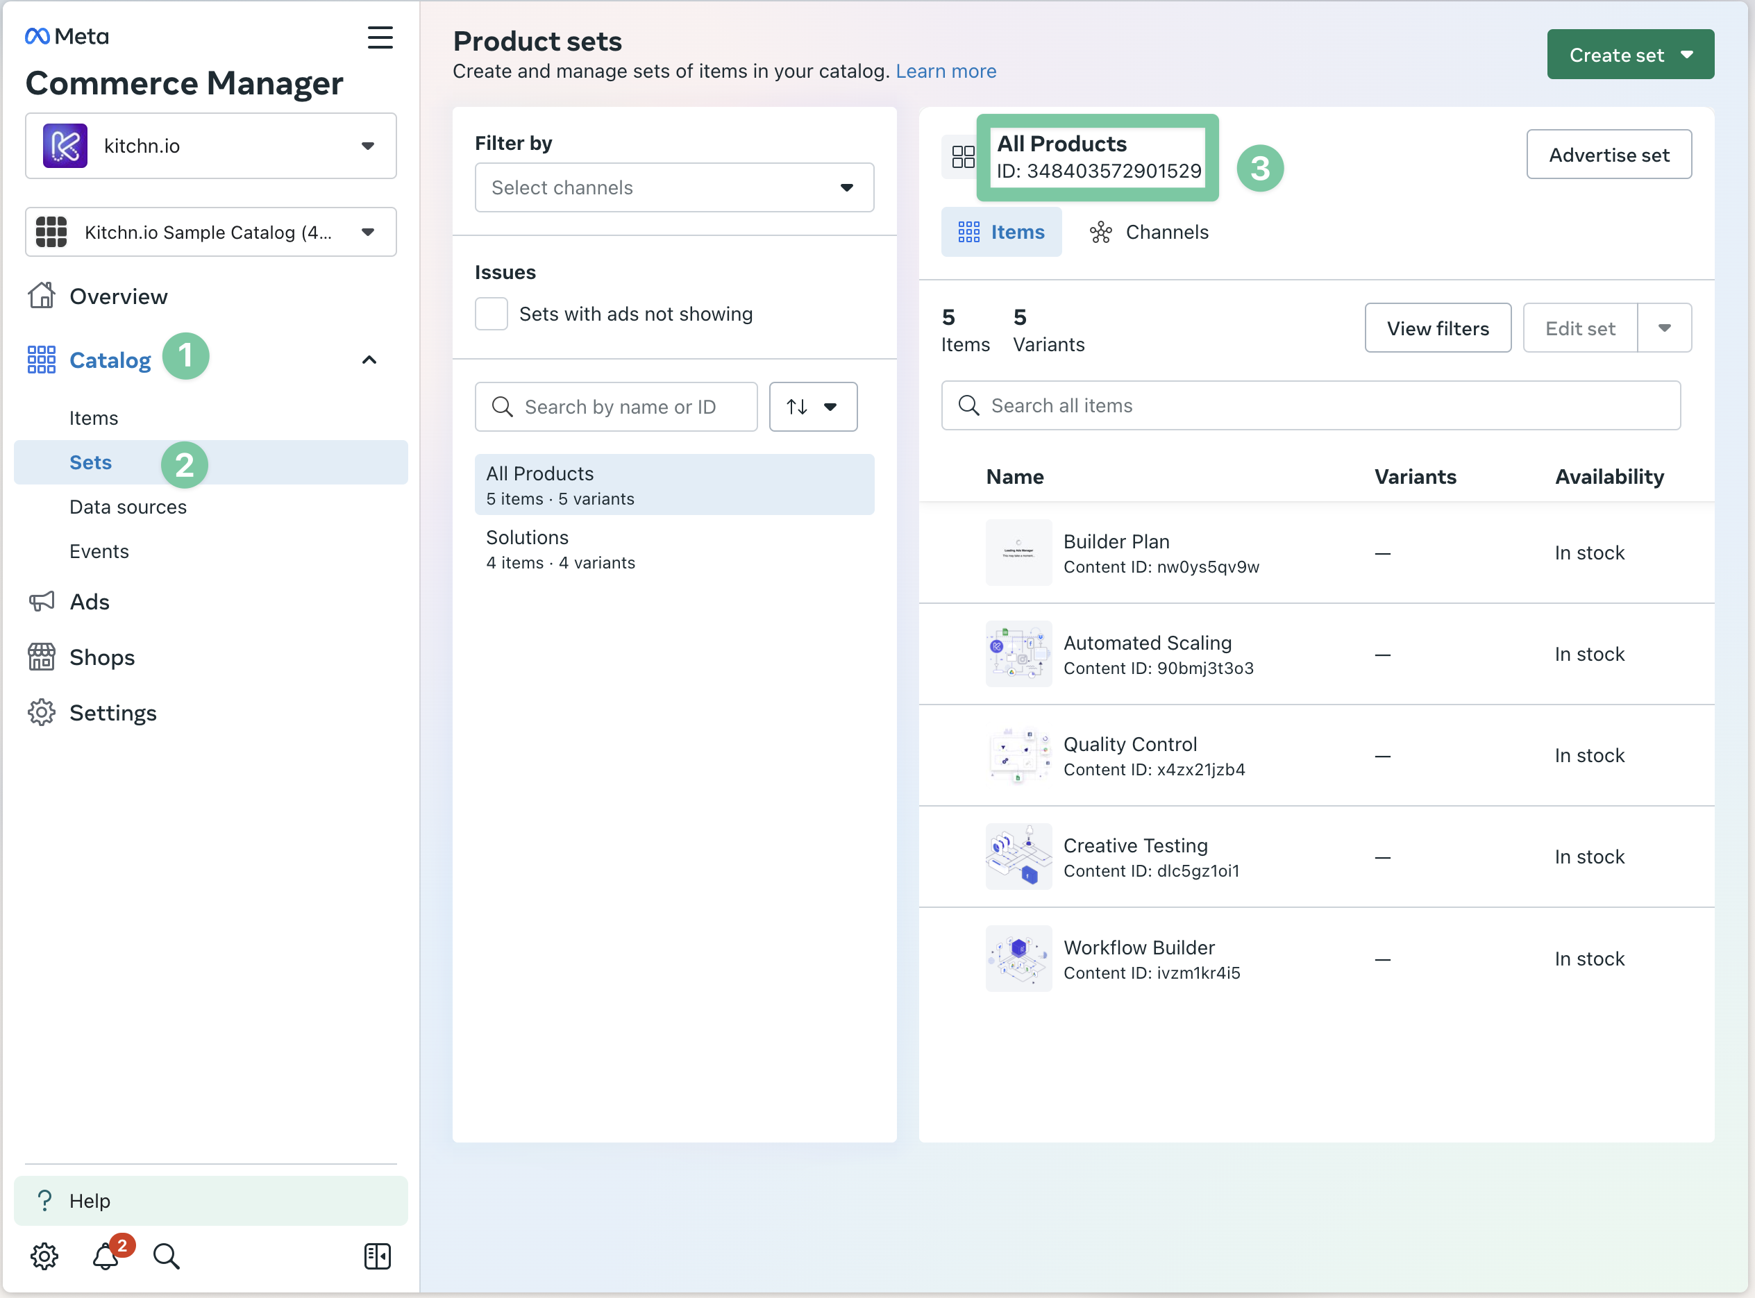This screenshot has height=1298, width=1755.
Task: Click the Ads megaphone icon
Action: coord(42,602)
